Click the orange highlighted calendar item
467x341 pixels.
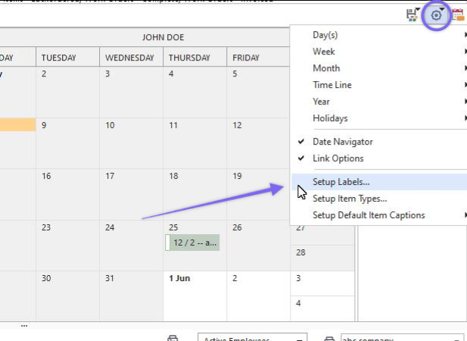[17, 124]
